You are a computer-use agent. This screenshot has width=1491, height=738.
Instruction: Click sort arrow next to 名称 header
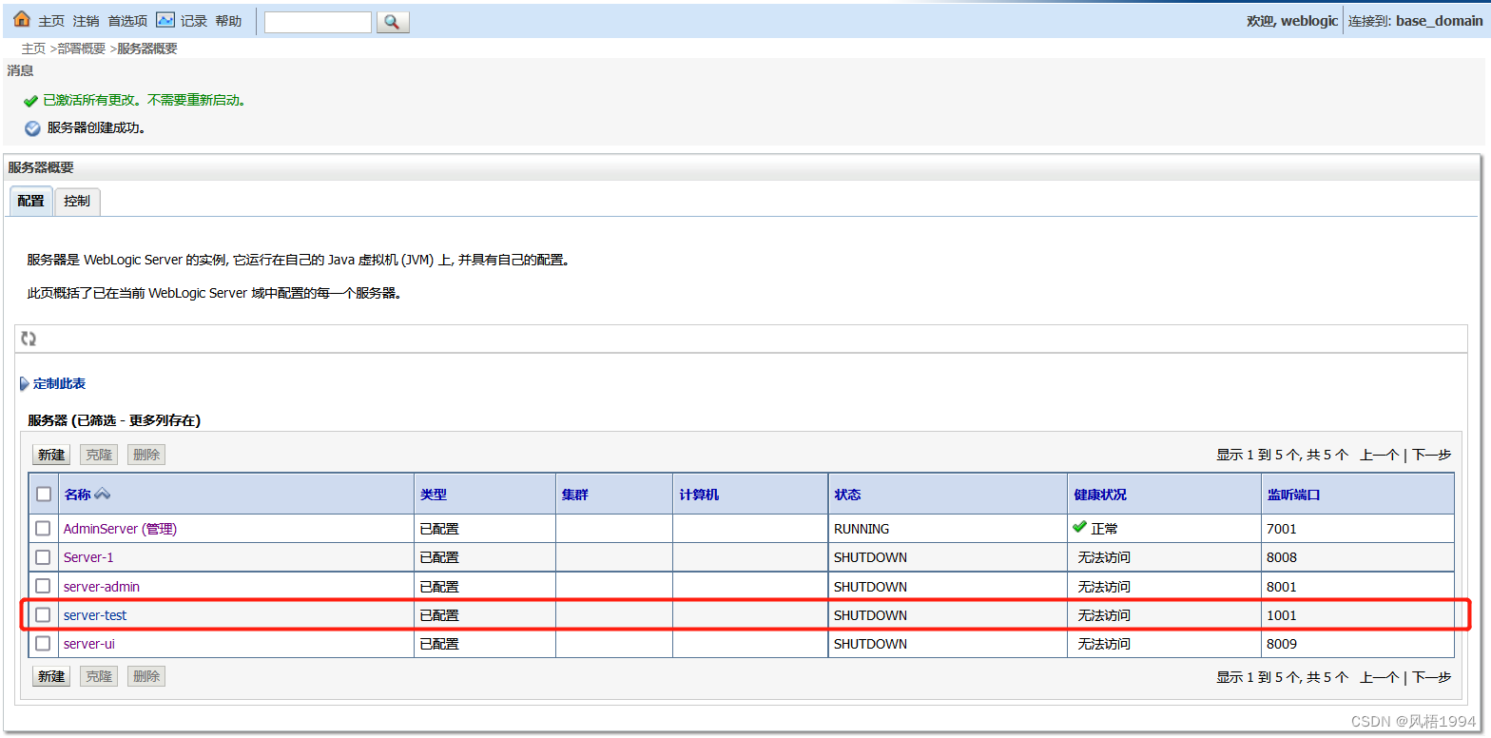point(102,495)
